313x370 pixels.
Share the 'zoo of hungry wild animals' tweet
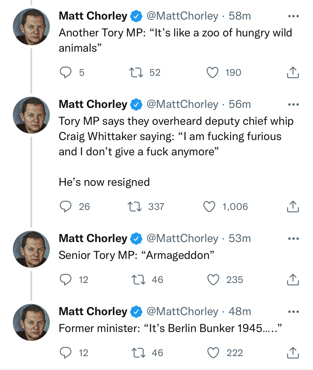293,72
